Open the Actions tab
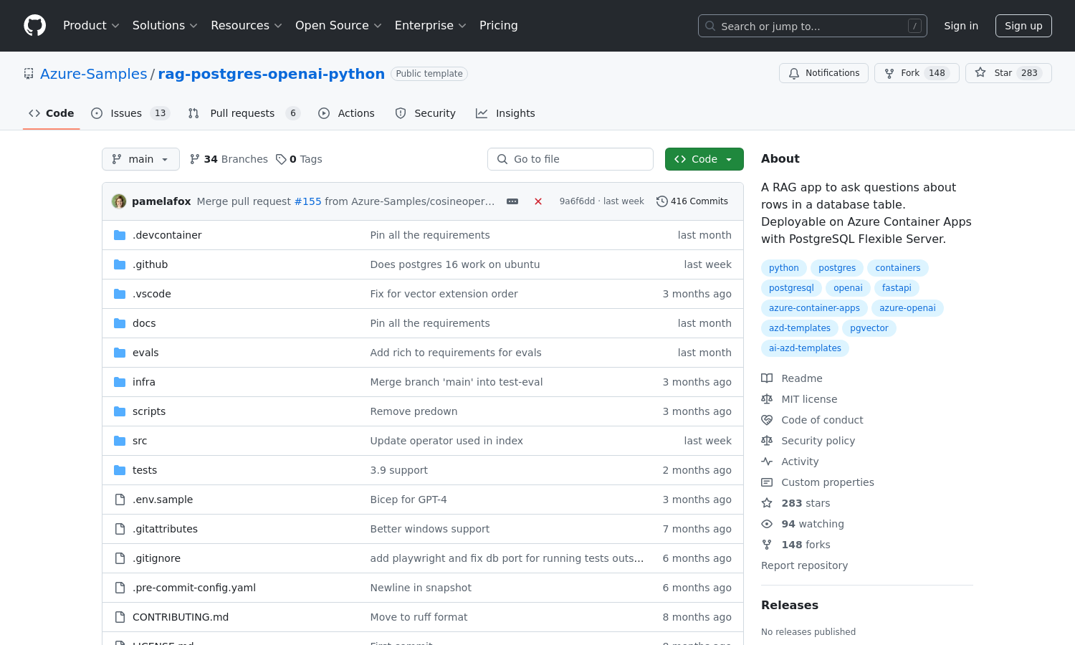The height and width of the screenshot is (645, 1075). (347, 113)
